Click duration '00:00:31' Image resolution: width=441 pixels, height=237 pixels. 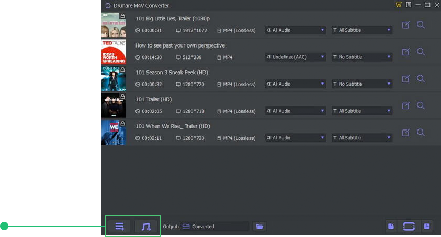pyautogui.click(x=152, y=30)
